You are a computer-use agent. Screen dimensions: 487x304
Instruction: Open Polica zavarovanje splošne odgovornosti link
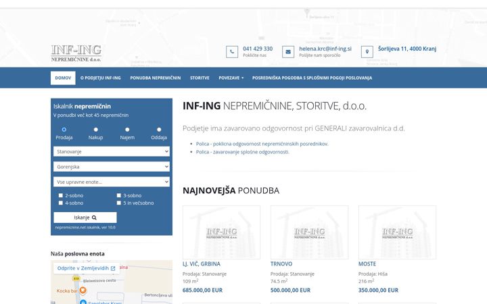coord(243,152)
